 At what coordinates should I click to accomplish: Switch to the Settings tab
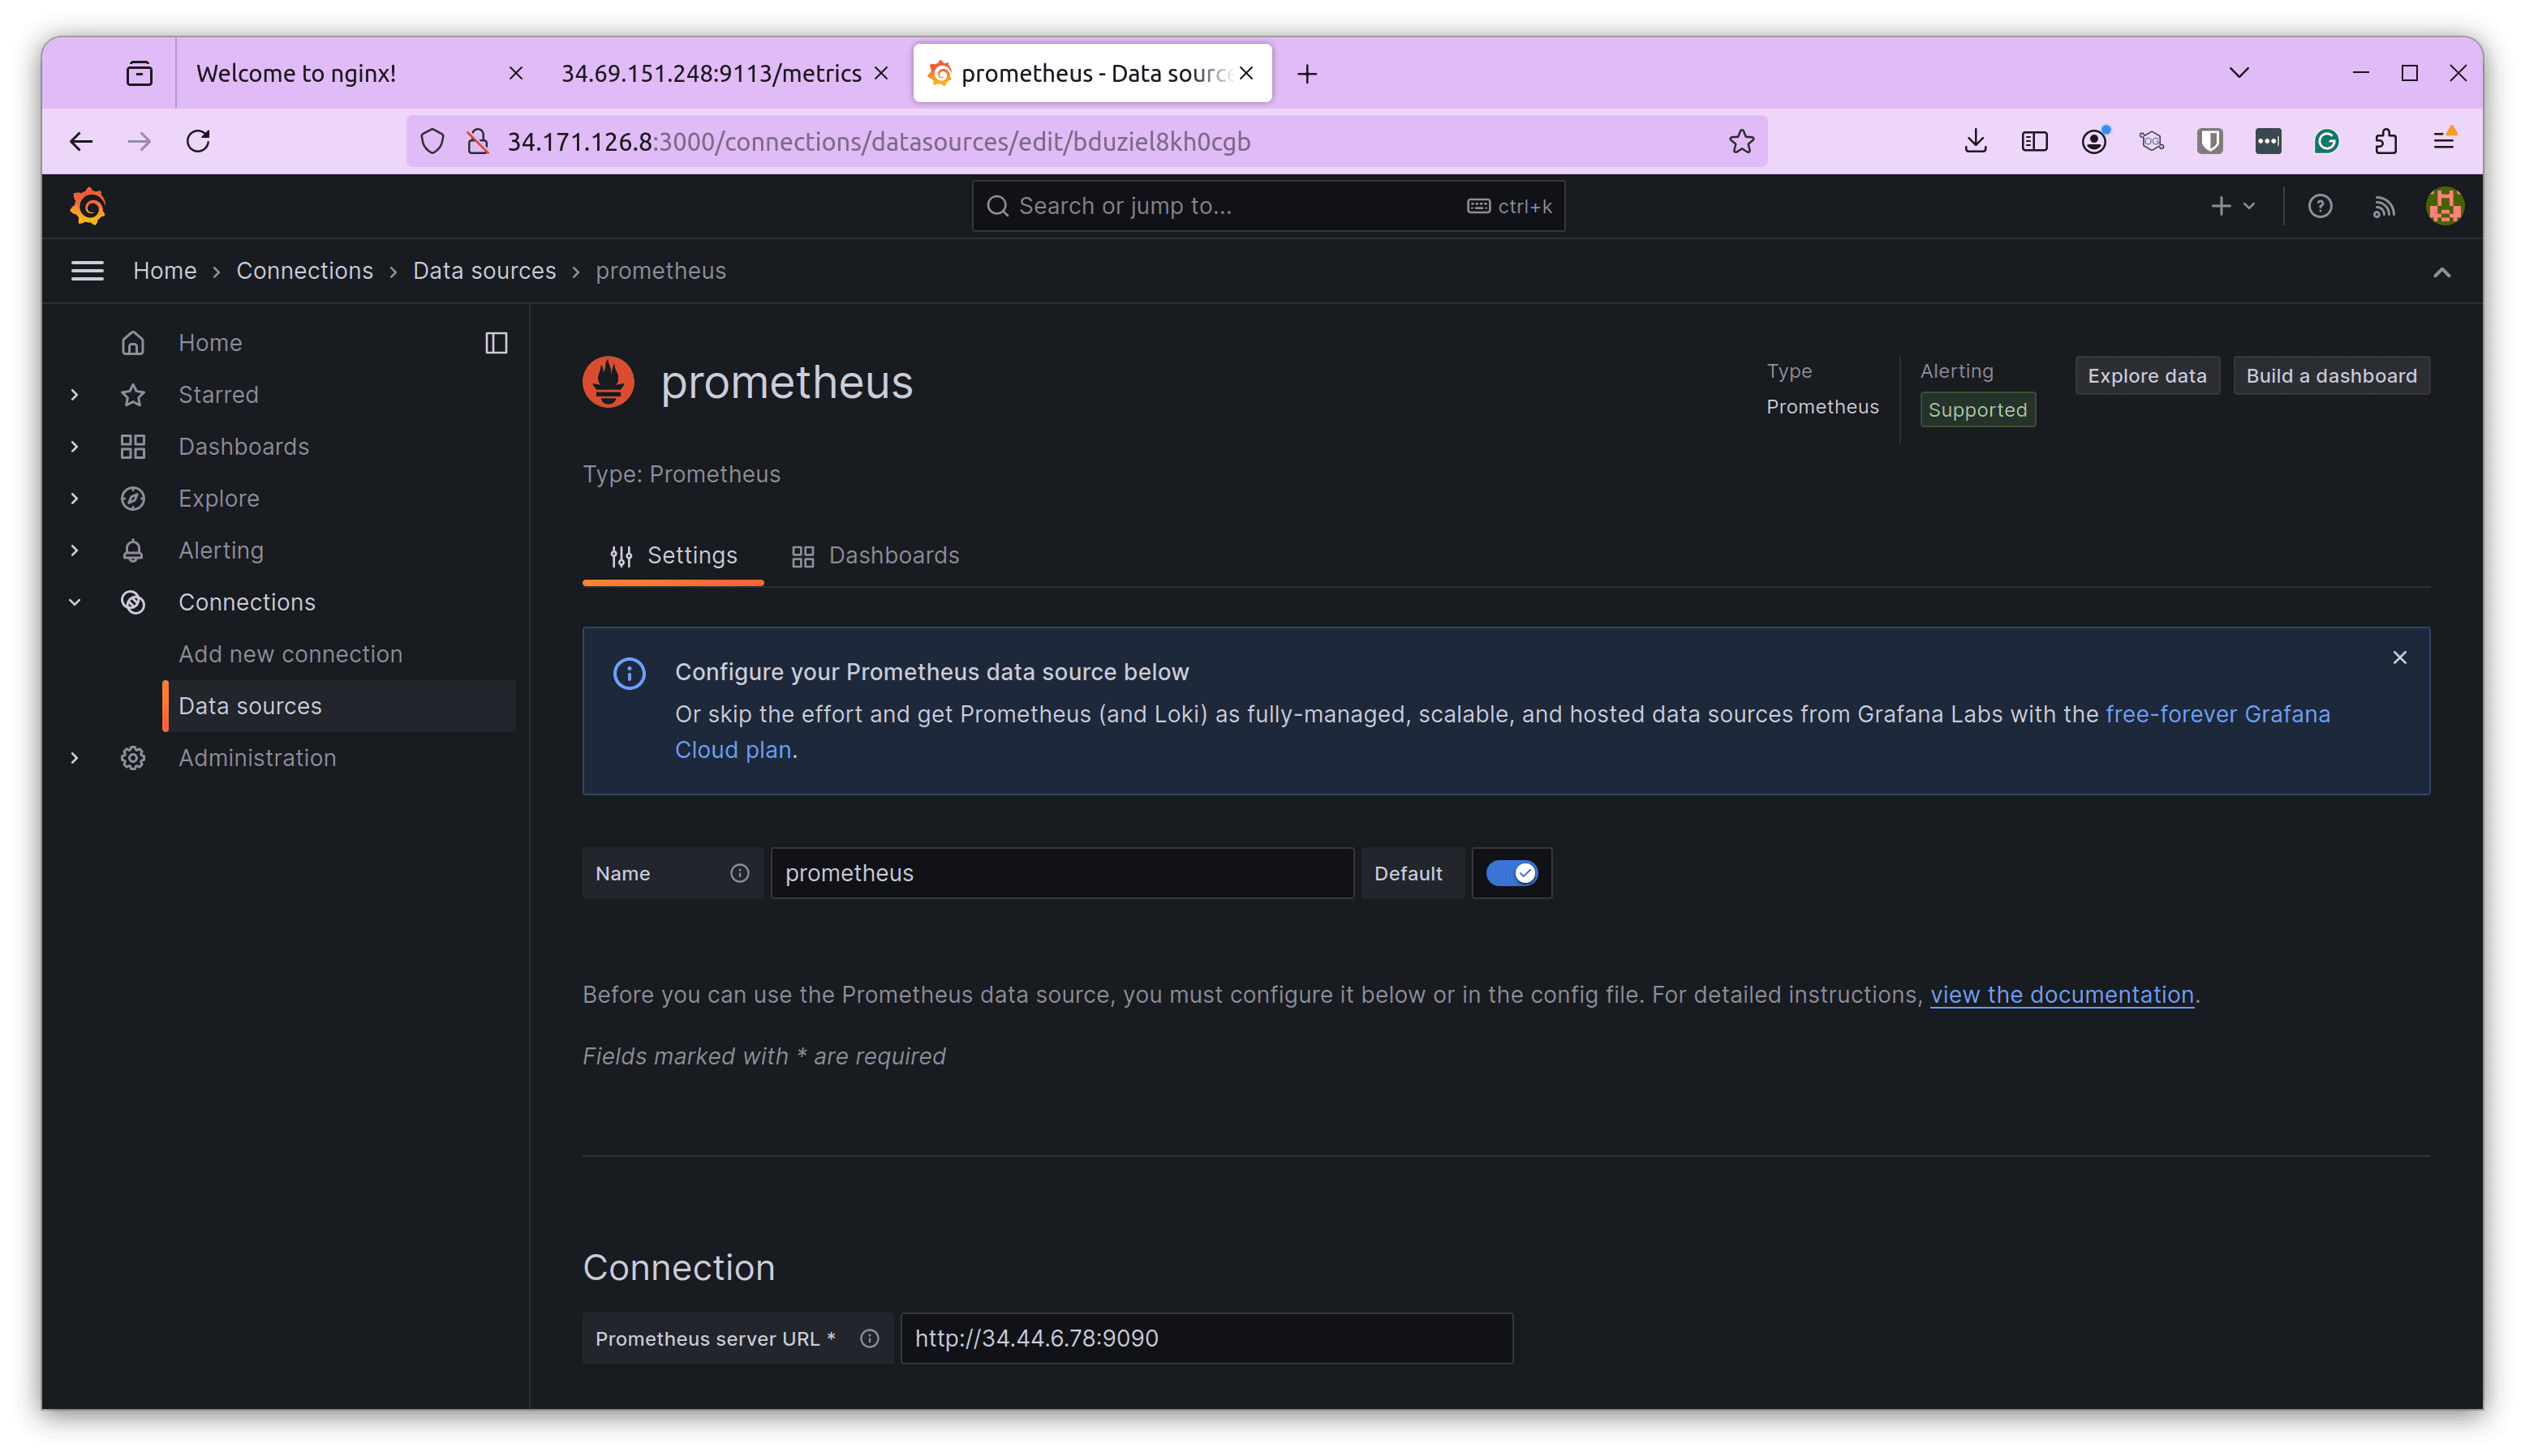(x=673, y=556)
